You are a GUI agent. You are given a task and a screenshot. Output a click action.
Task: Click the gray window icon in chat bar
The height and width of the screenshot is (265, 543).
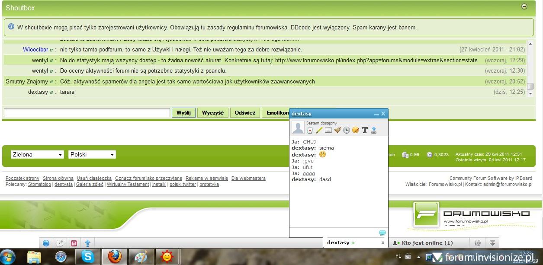tap(60, 243)
